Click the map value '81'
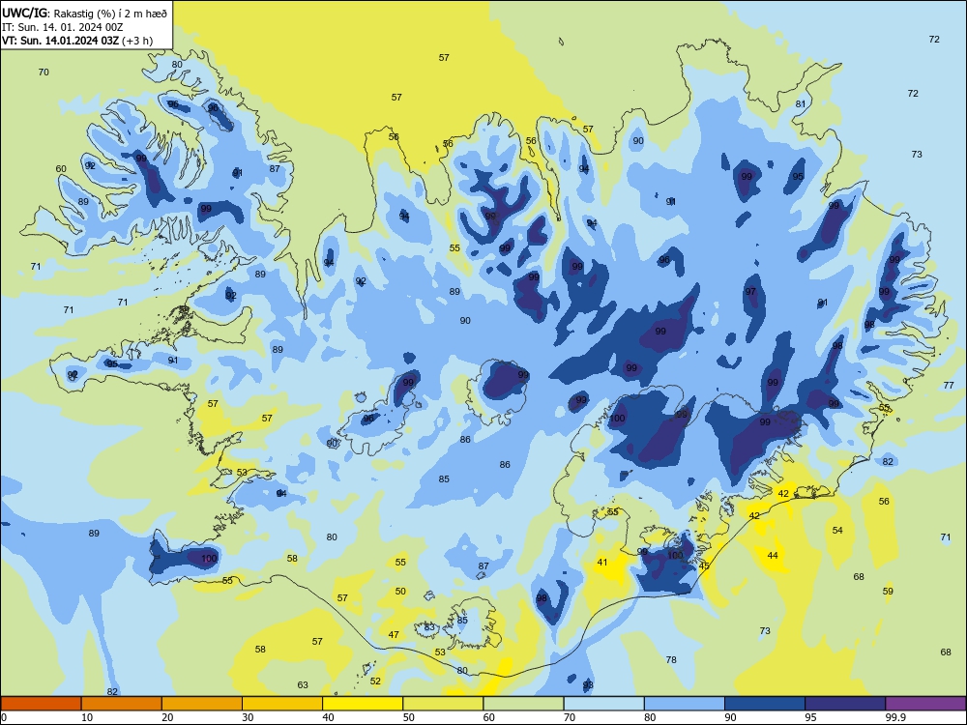The image size is (967, 725). click(x=801, y=104)
